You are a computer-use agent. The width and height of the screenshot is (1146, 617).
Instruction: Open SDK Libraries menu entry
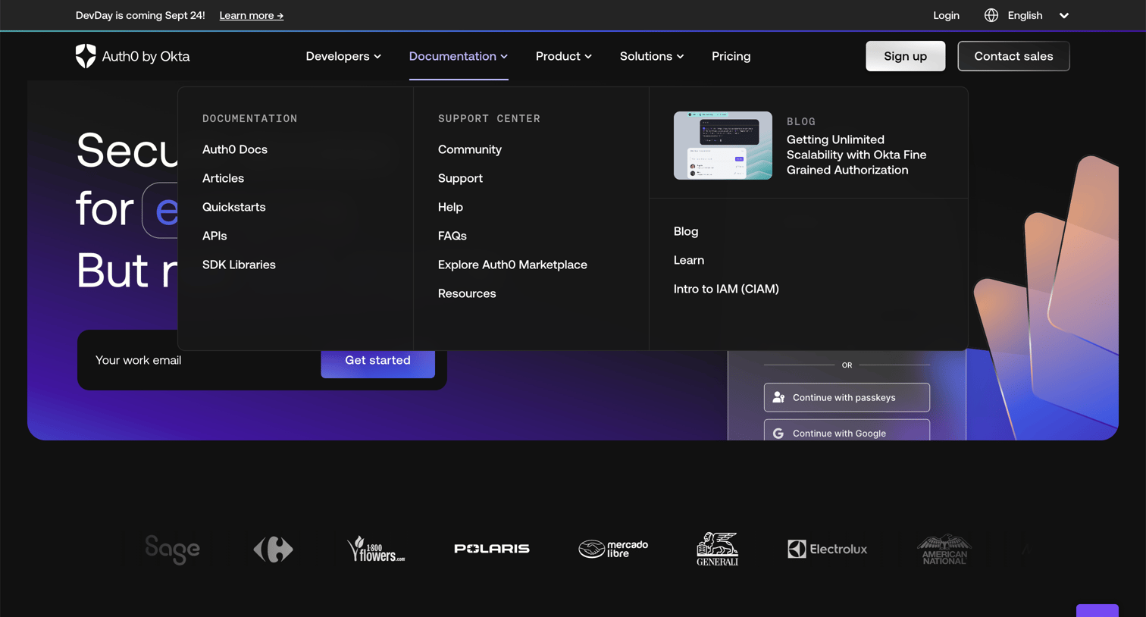(239, 265)
